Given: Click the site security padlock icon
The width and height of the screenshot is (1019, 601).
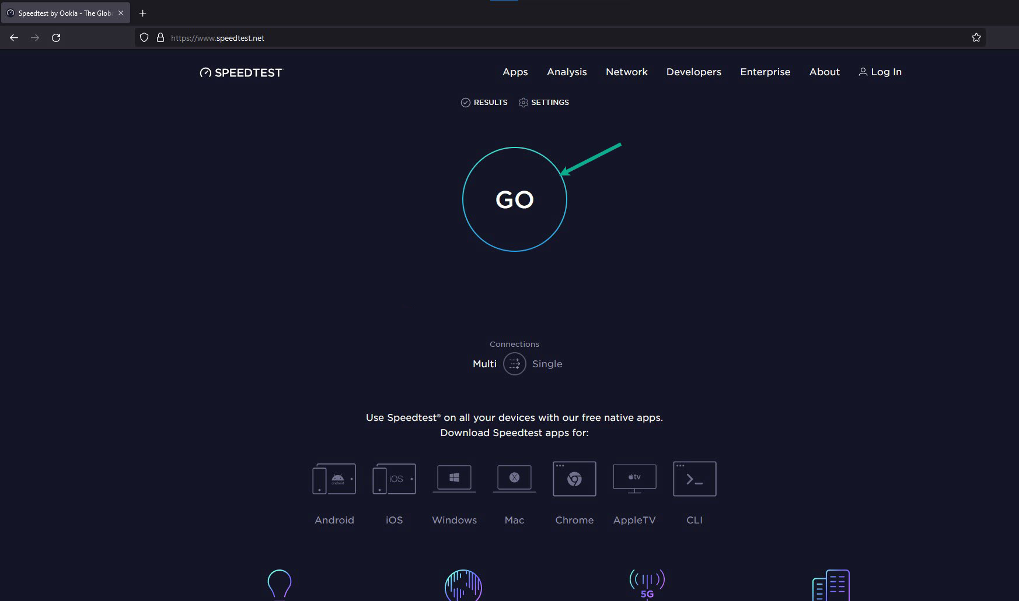Looking at the screenshot, I should tap(160, 37).
